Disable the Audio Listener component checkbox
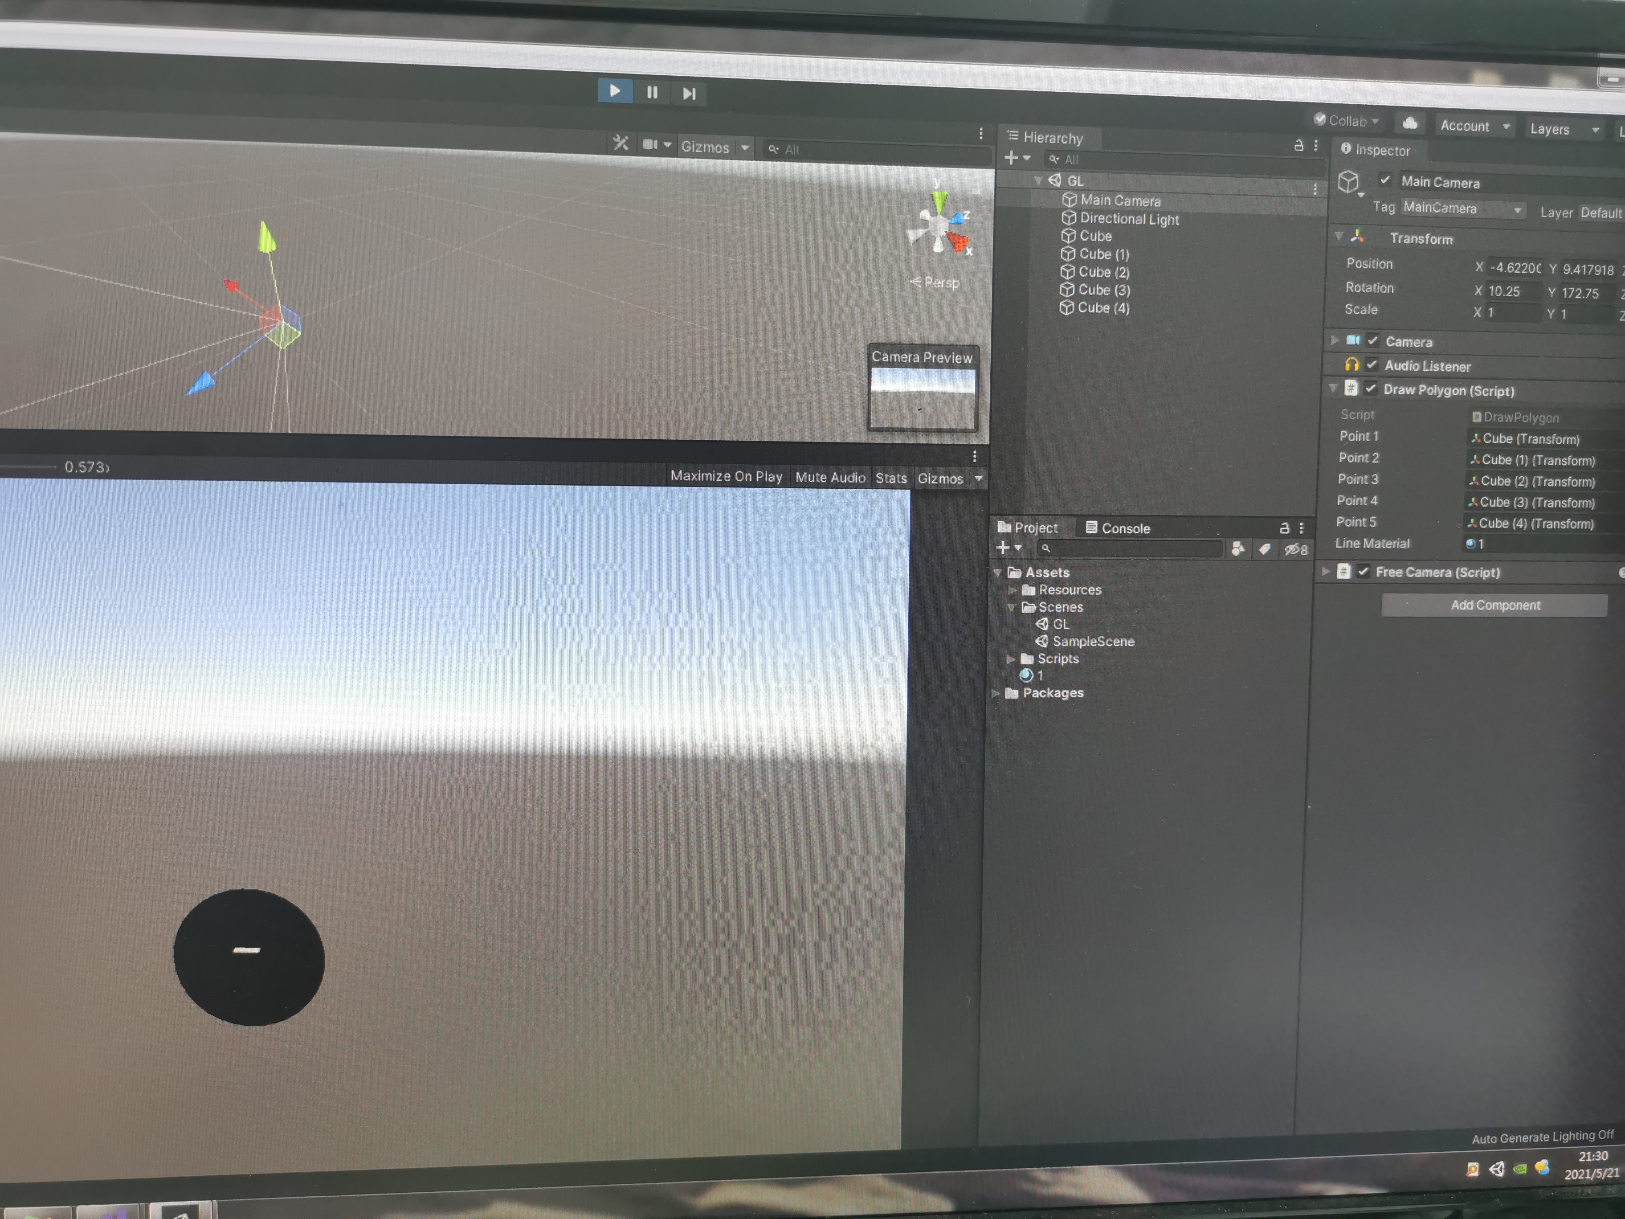The height and width of the screenshot is (1219, 1625). tap(1372, 364)
